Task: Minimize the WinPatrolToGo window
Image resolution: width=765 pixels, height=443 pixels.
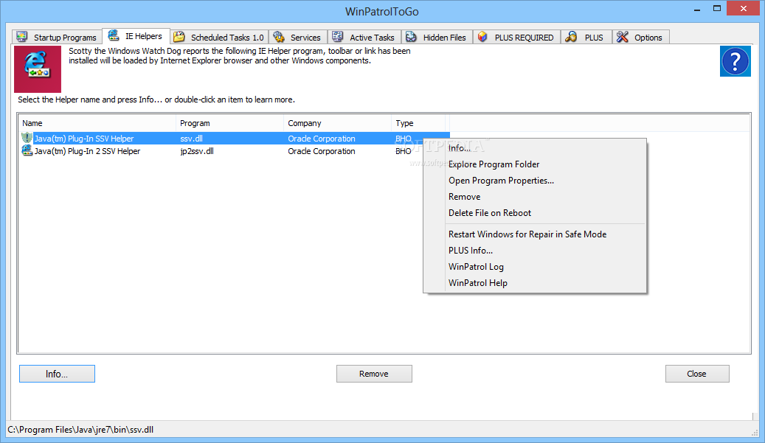Action: pyautogui.click(x=697, y=10)
